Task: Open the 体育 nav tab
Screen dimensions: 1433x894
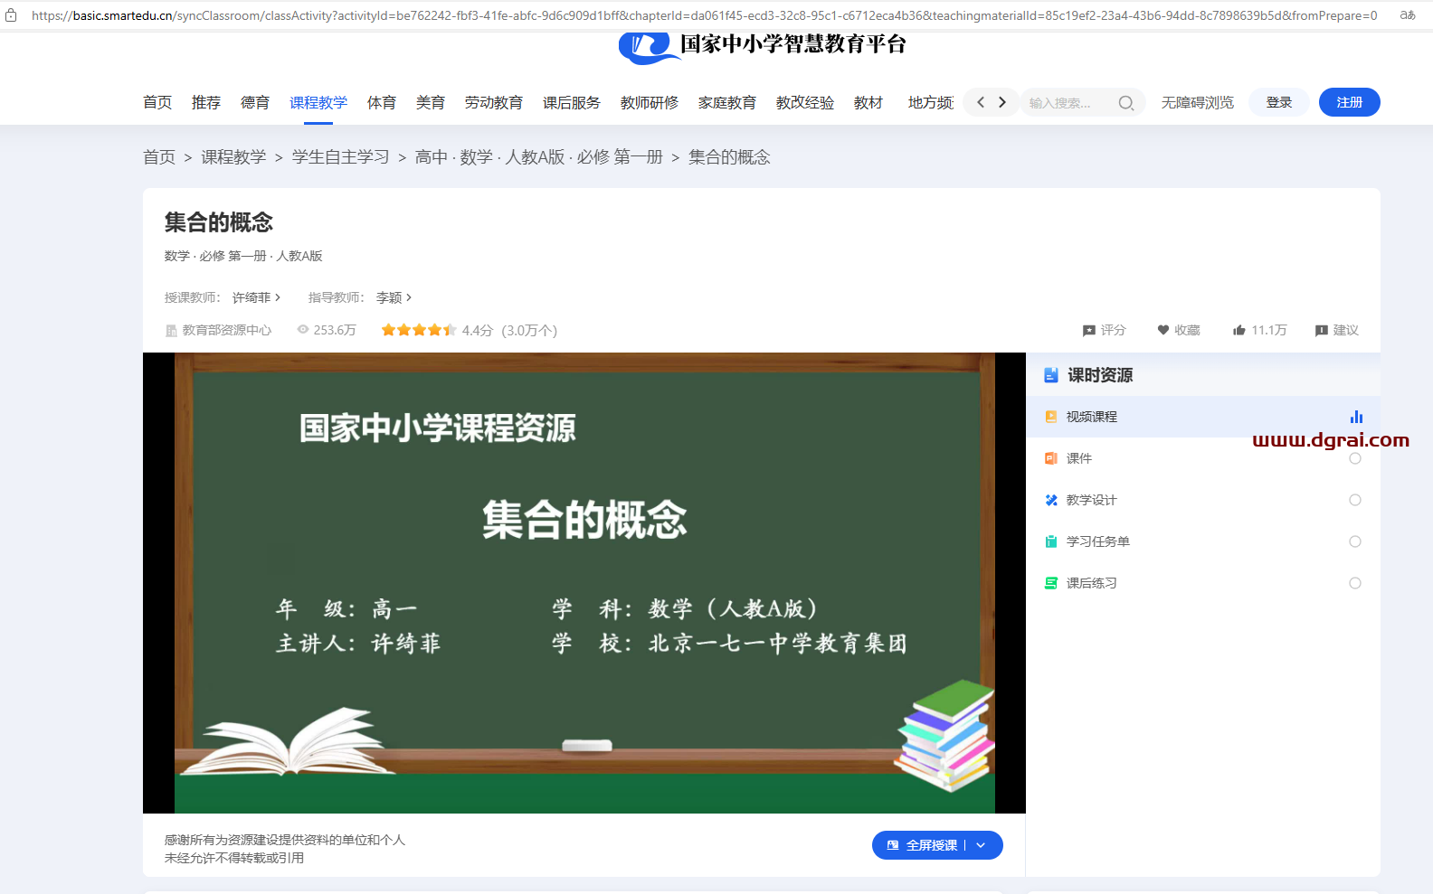Action: pyautogui.click(x=382, y=103)
